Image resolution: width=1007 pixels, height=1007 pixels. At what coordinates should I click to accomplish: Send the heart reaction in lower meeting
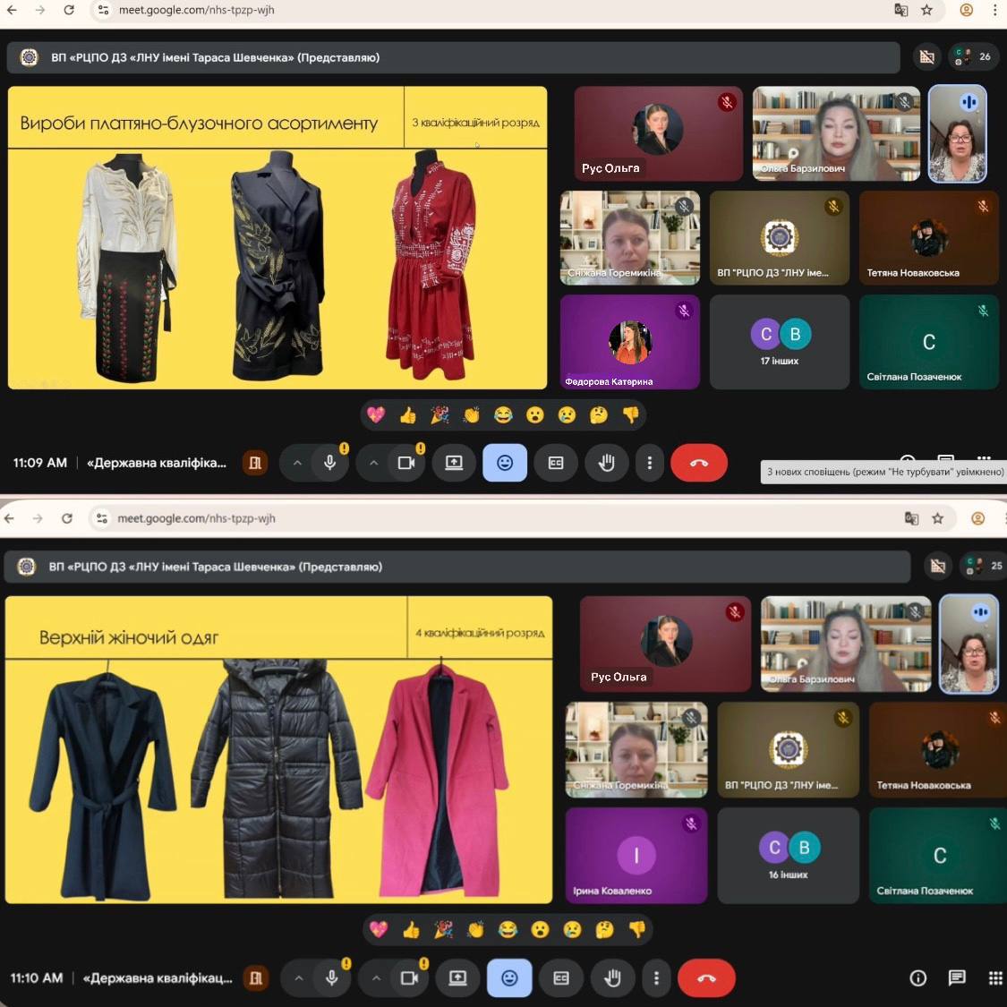point(379,929)
